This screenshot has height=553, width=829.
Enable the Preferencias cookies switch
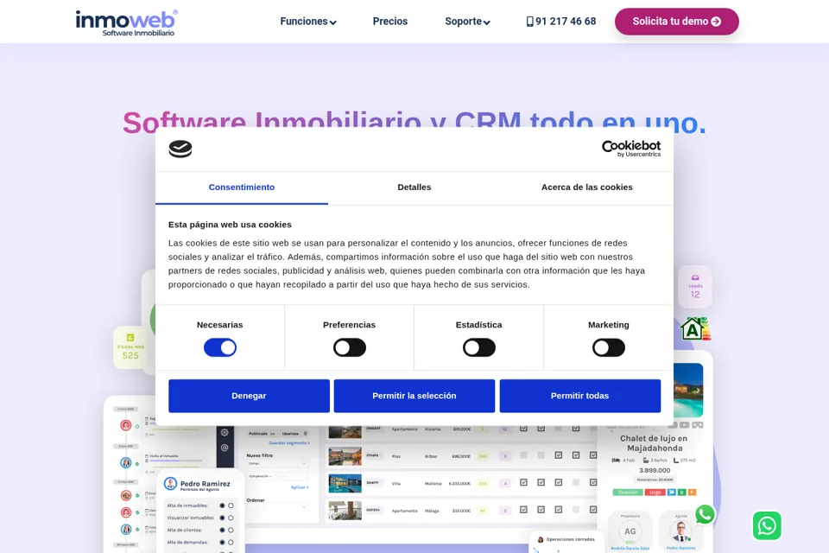[x=350, y=347]
